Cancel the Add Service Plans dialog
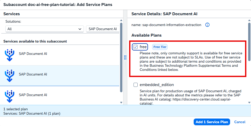Image resolution: width=251 pixels, height=126 pixels. (240, 122)
